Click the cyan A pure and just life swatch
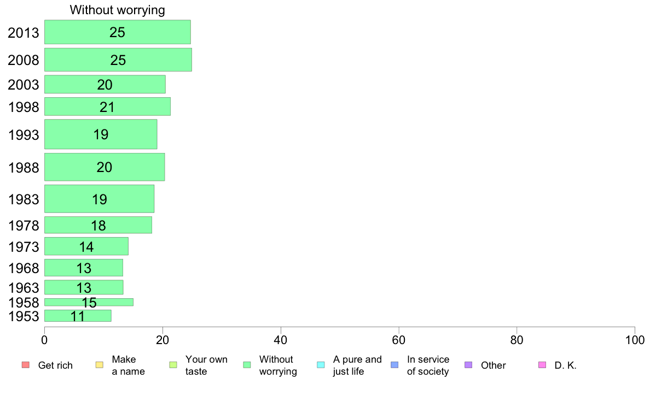 pos(321,365)
